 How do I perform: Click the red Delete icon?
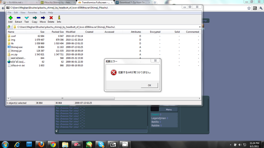[x=51, y=18]
